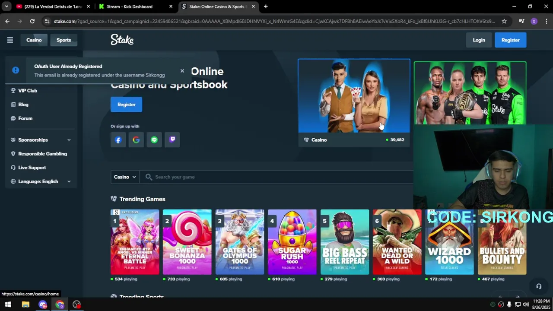Click the Trending Games heading
Image resolution: width=553 pixels, height=311 pixels.
[x=142, y=199]
